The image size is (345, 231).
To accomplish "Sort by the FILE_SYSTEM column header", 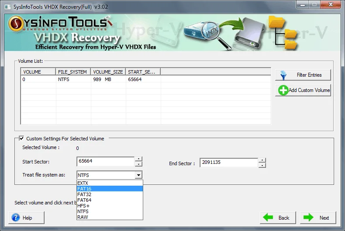I will 73,72.
